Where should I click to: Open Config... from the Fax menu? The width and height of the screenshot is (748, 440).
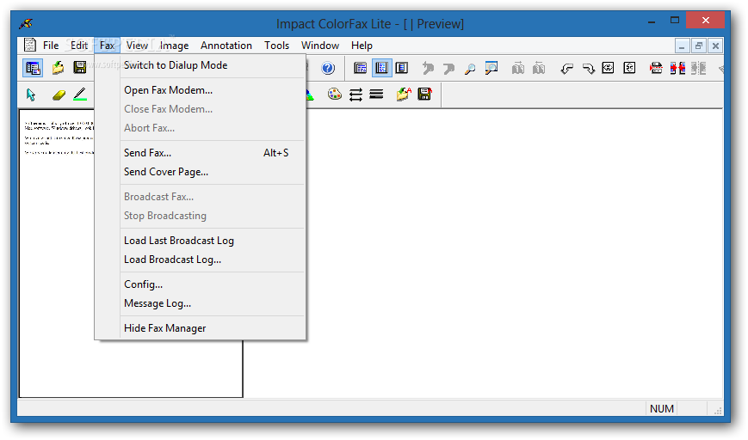[200, 284]
